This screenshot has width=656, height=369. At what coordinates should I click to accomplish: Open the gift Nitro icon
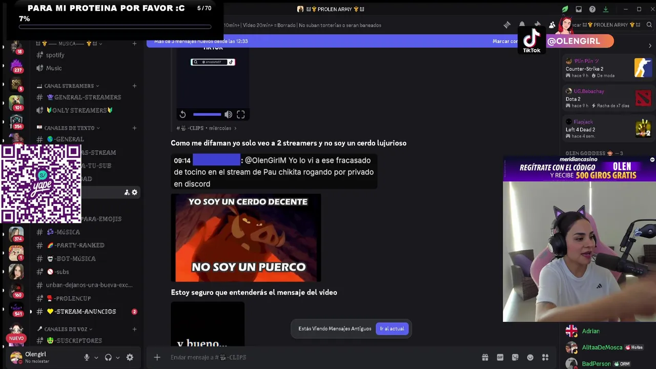485,357
